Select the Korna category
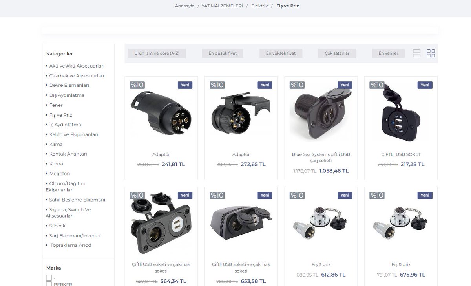471x286 pixels. [56, 164]
